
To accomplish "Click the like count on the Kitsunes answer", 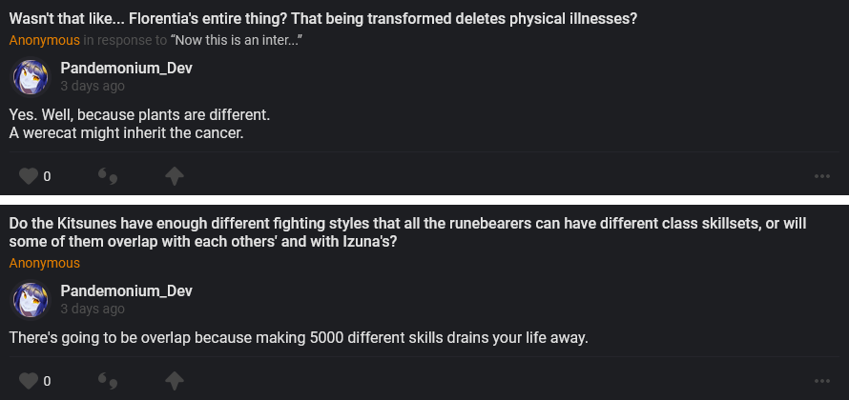I will [47, 381].
